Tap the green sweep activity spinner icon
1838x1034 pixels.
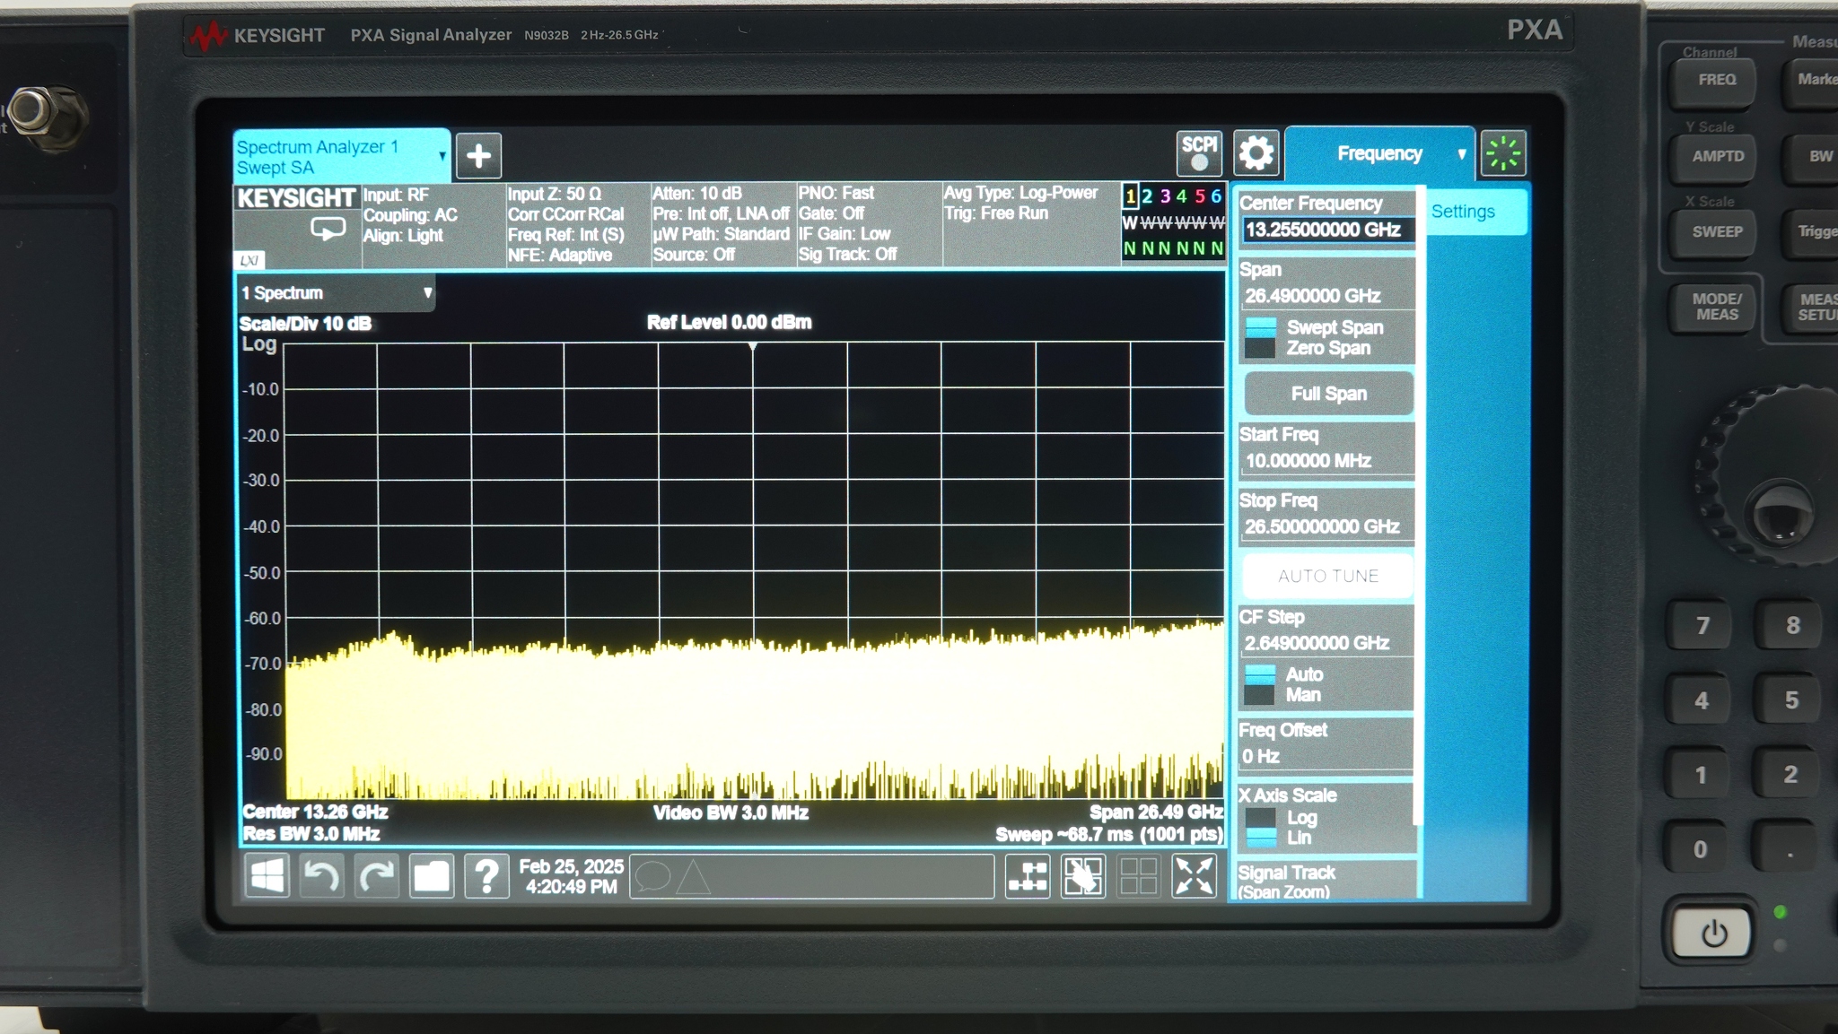pos(1502,153)
